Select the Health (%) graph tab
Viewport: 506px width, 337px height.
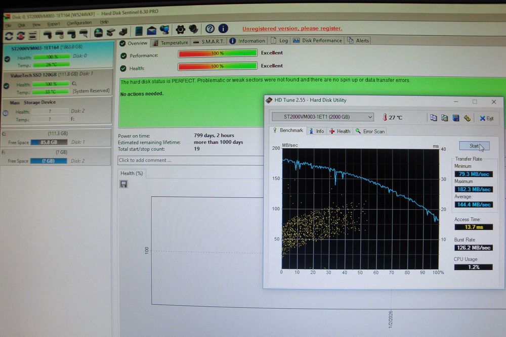(132, 173)
